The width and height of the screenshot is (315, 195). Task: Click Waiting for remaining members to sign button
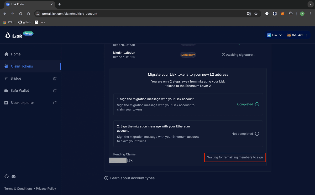(x=235, y=157)
